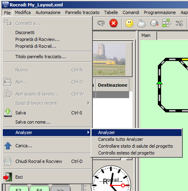Choose Salva con nome entry
The height and width of the screenshot is (191, 188).
point(47,122)
